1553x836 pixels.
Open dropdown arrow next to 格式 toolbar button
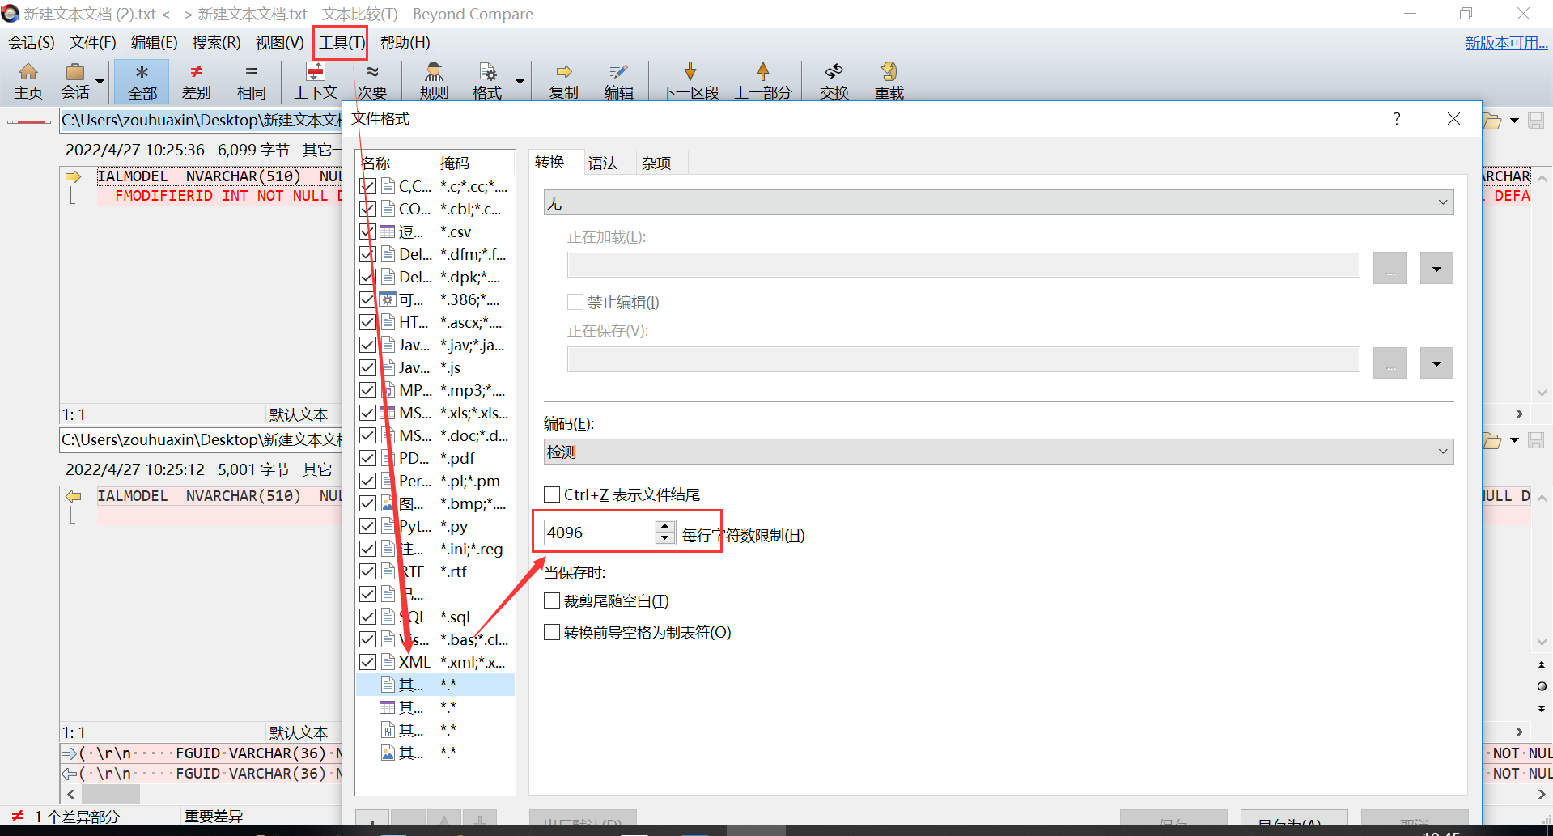coord(520,82)
